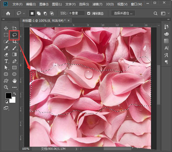The image size is (172, 152).
Task: Click the Photoshop Ps logo
Action: pyautogui.click(x=6, y=4)
